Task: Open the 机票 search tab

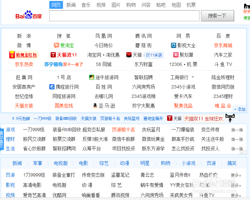Action: [191, 5]
